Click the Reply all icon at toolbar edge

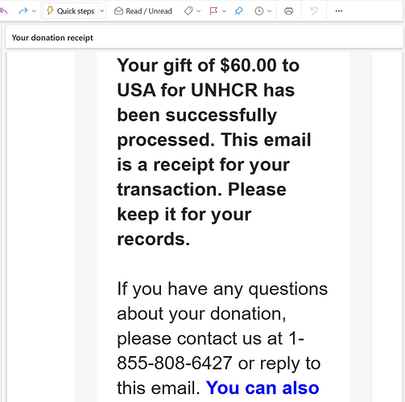point(3,11)
